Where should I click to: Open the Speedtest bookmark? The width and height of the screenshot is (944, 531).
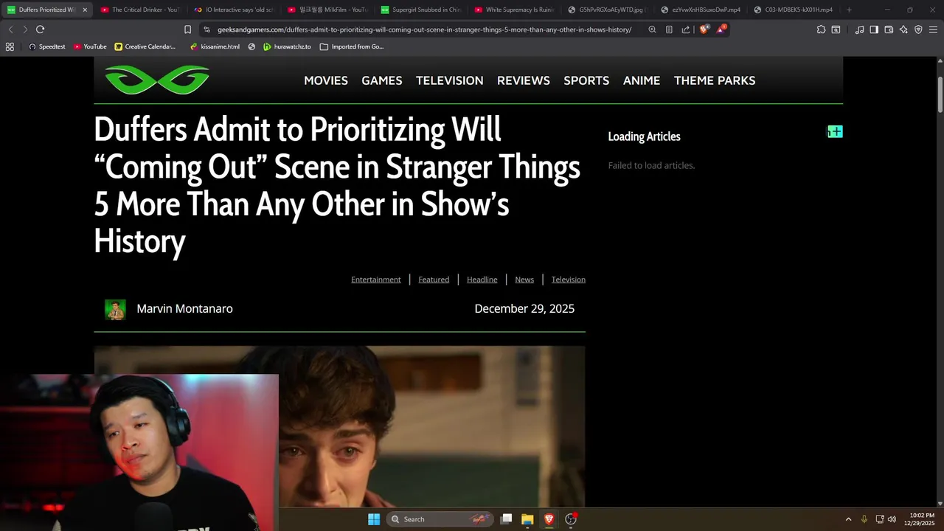click(x=46, y=46)
